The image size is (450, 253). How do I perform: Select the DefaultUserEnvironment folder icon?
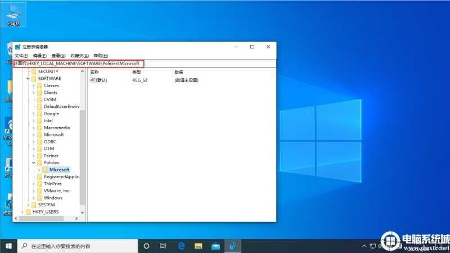click(39, 107)
